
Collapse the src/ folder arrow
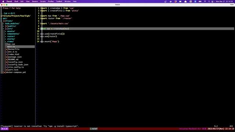[x=3, y=29]
